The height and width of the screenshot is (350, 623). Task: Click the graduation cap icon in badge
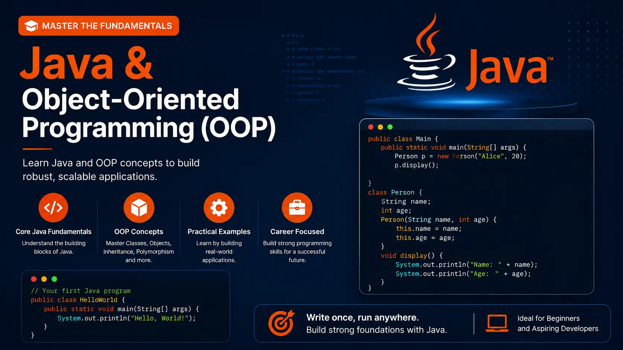coord(31,26)
